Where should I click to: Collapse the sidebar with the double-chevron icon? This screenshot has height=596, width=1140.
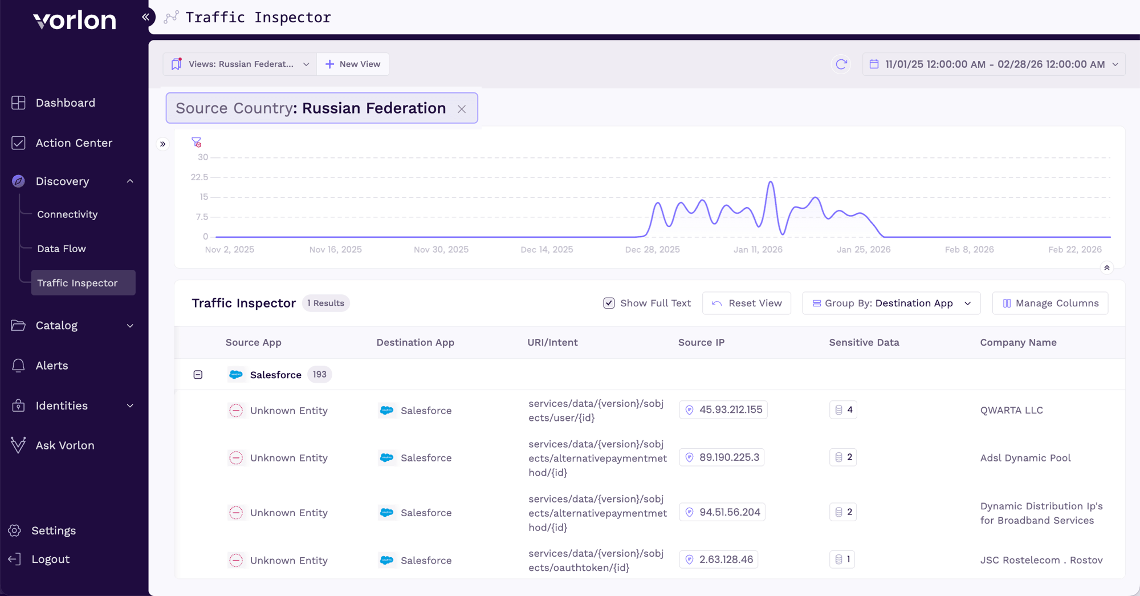pyautogui.click(x=146, y=17)
